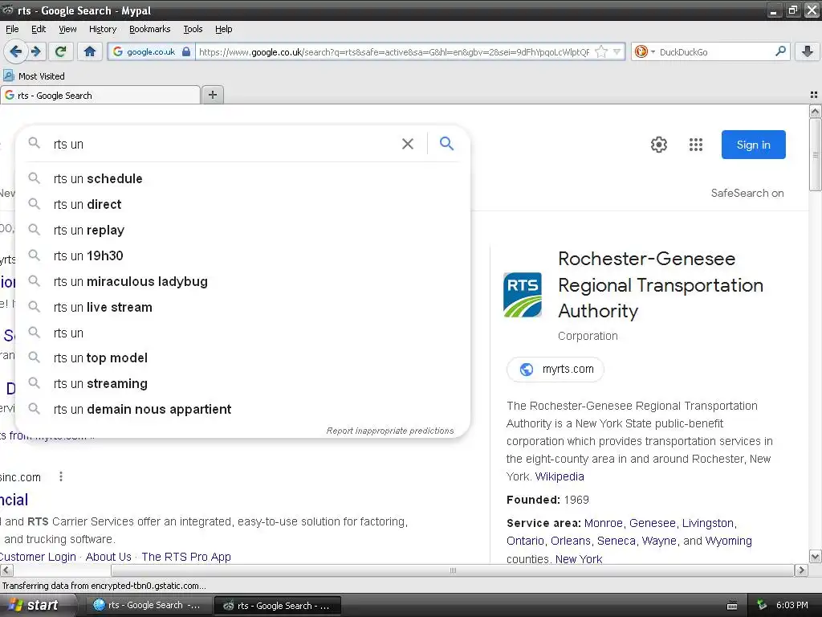Go back with the browser back arrow
This screenshot has width=822, height=617.
coord(16,51)
